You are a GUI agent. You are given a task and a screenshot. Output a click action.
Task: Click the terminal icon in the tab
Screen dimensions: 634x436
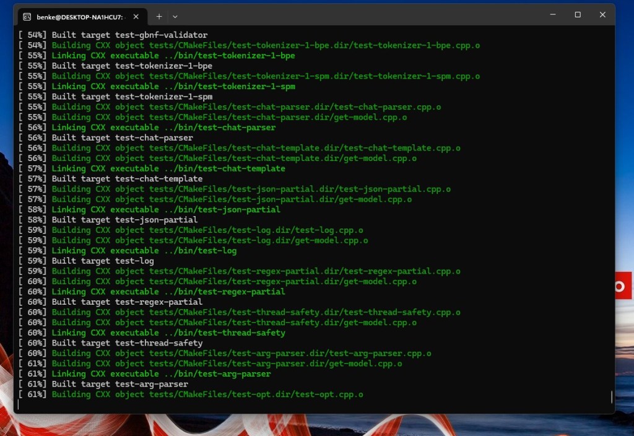[28, 17]
